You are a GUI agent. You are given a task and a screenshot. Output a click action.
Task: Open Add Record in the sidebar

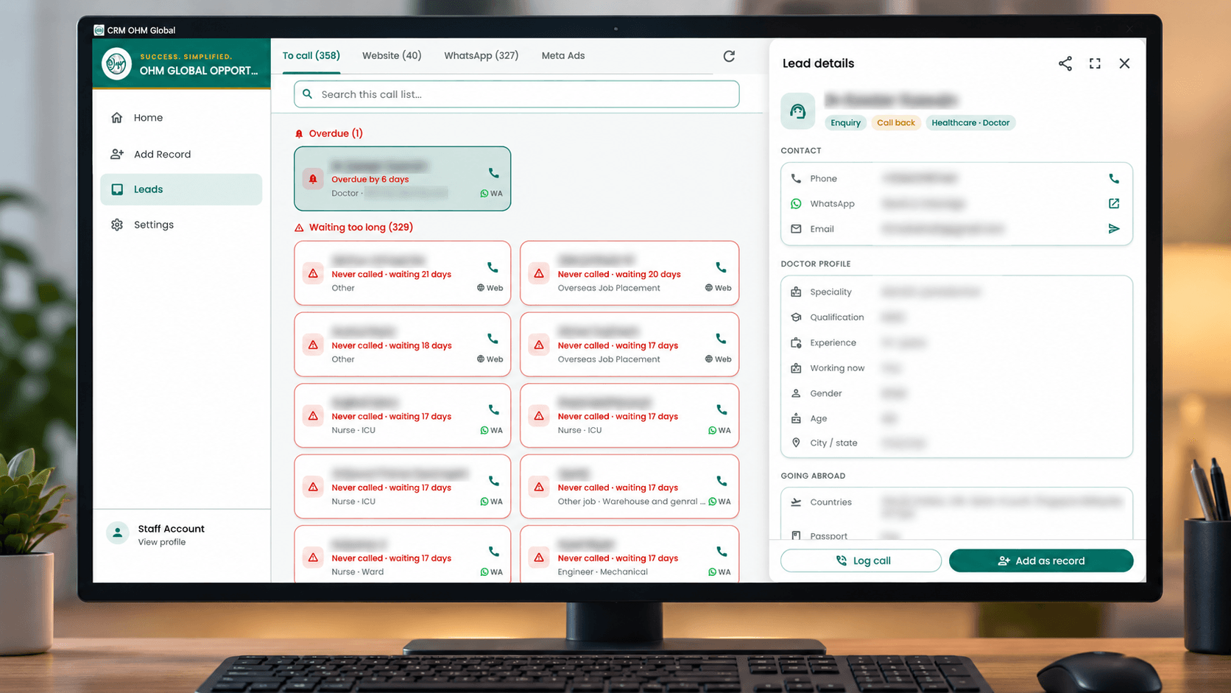pos(181,154)
